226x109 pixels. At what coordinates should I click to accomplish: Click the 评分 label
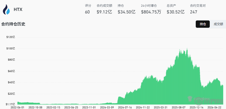click(x=88, y=6)
